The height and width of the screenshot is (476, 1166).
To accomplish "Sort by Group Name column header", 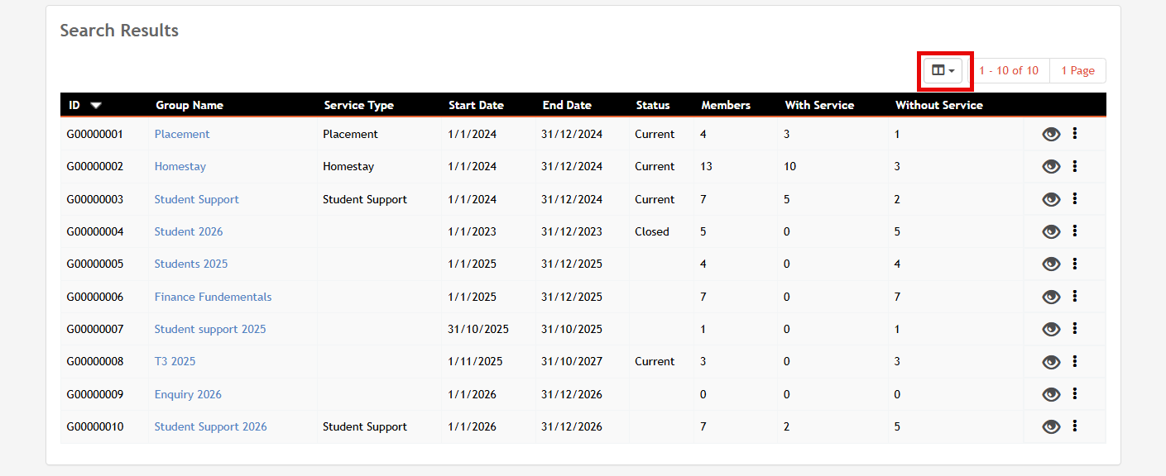I will click(x=190, y=105).
